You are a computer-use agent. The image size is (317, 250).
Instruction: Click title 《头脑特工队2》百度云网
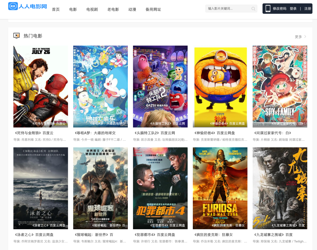tap(154, 133)
